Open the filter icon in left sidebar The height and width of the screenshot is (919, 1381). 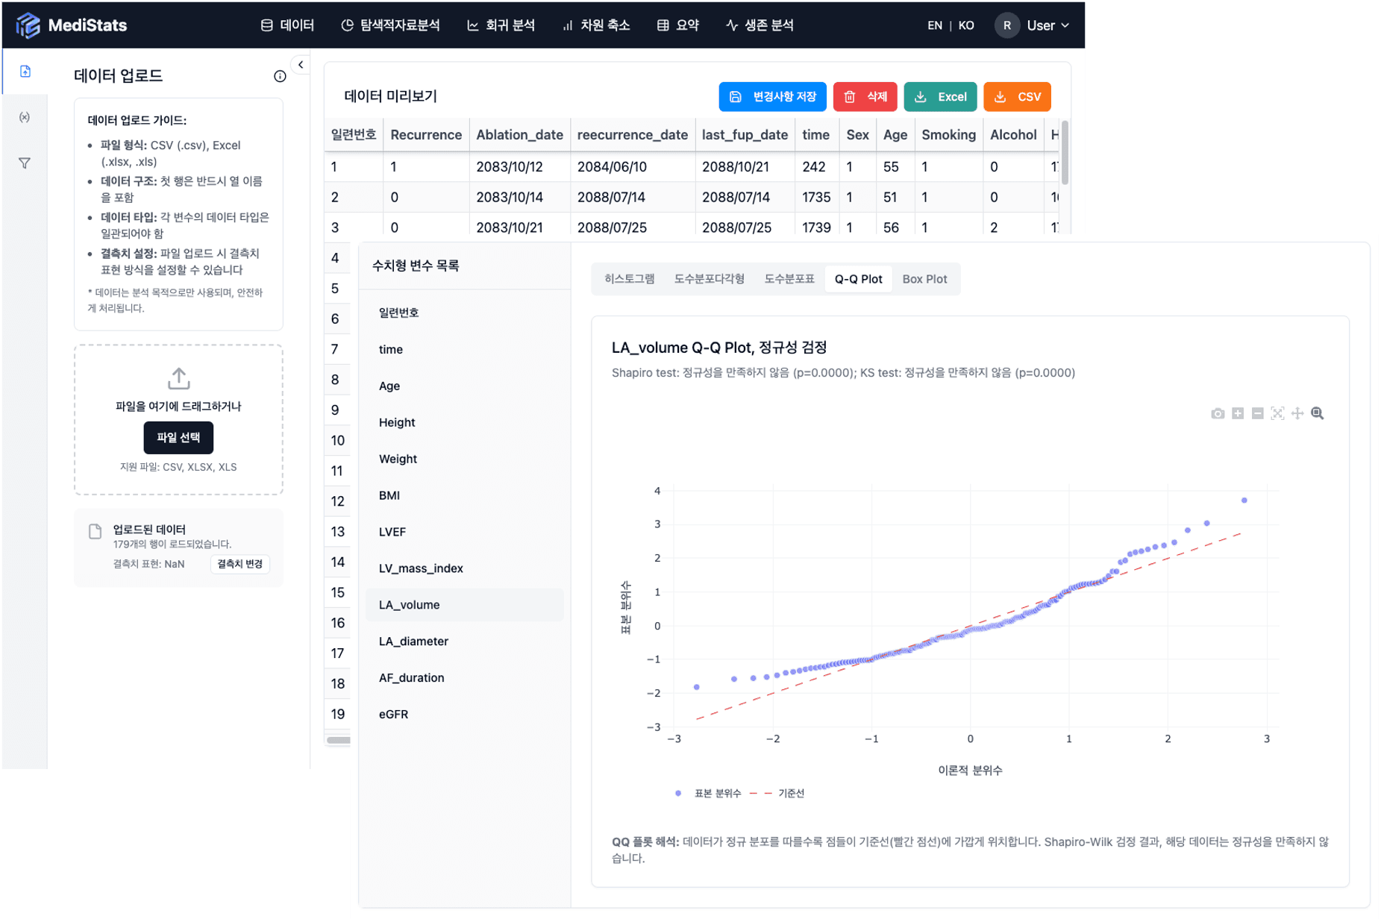(x=25, y=163)
